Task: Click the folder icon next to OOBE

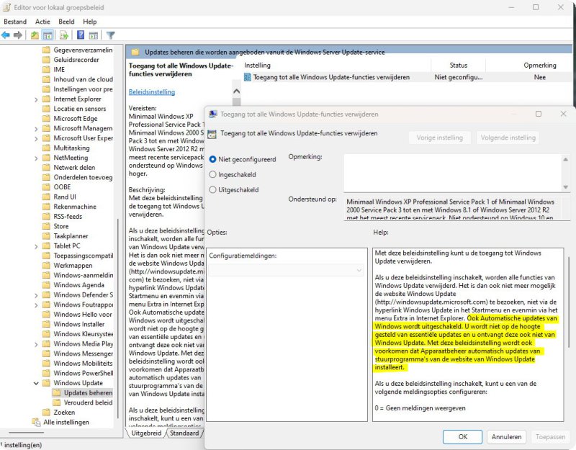Action: [46, 187]
